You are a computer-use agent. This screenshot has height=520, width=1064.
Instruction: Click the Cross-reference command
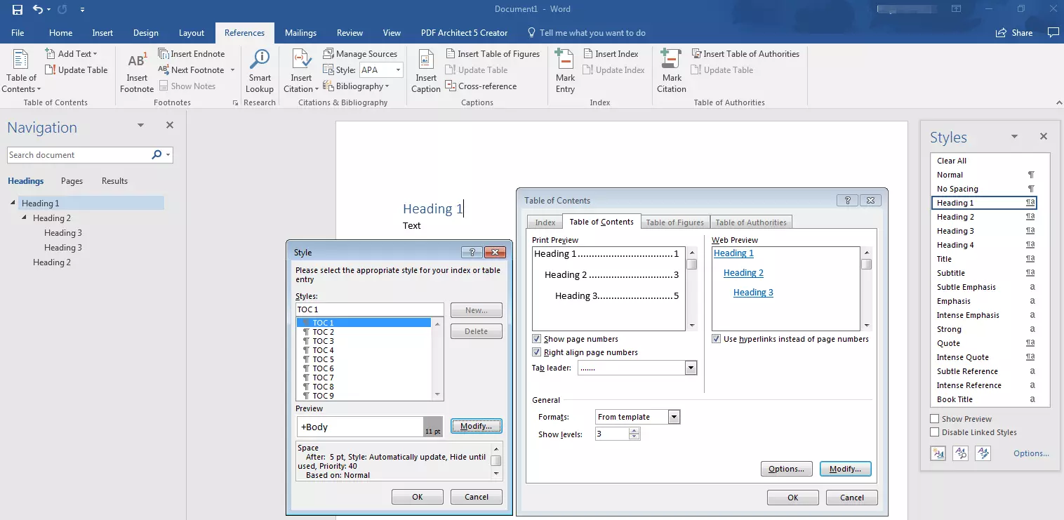click(481, 86)
